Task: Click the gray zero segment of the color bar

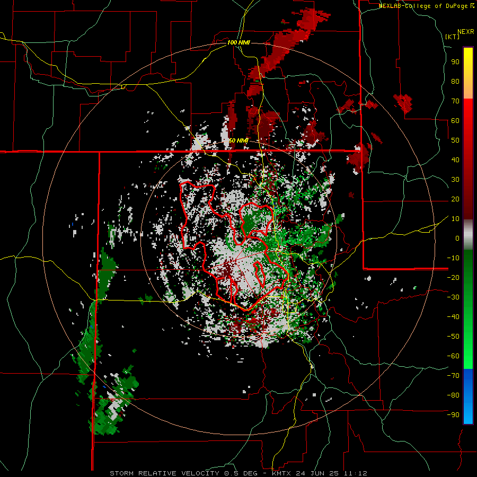Action: pyautogui.click(x=468, y=235)
